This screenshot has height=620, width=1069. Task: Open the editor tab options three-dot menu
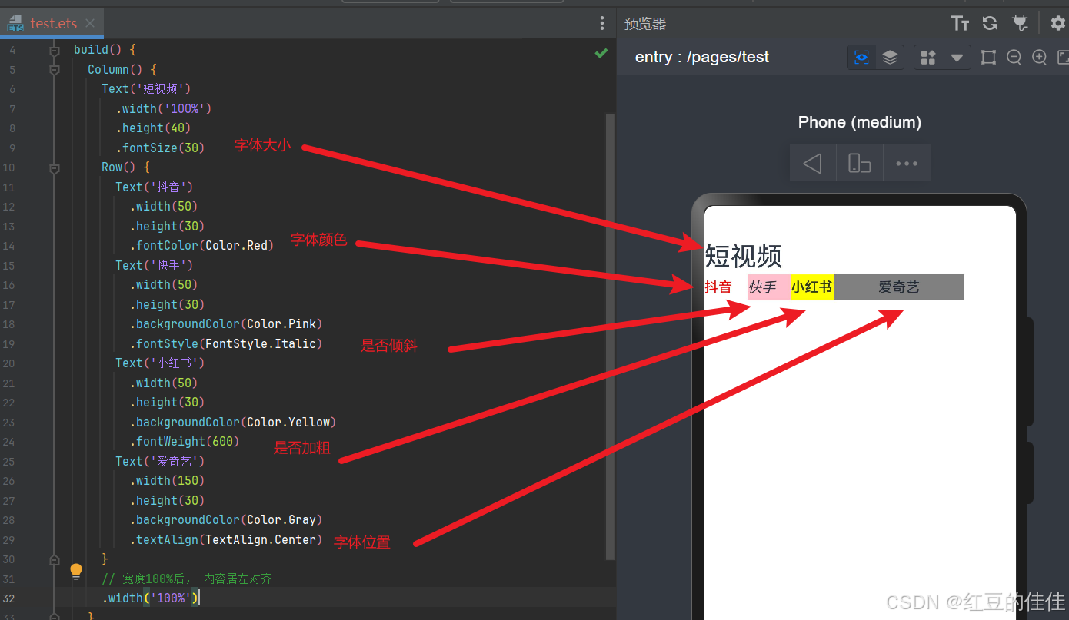coord(602,24)
